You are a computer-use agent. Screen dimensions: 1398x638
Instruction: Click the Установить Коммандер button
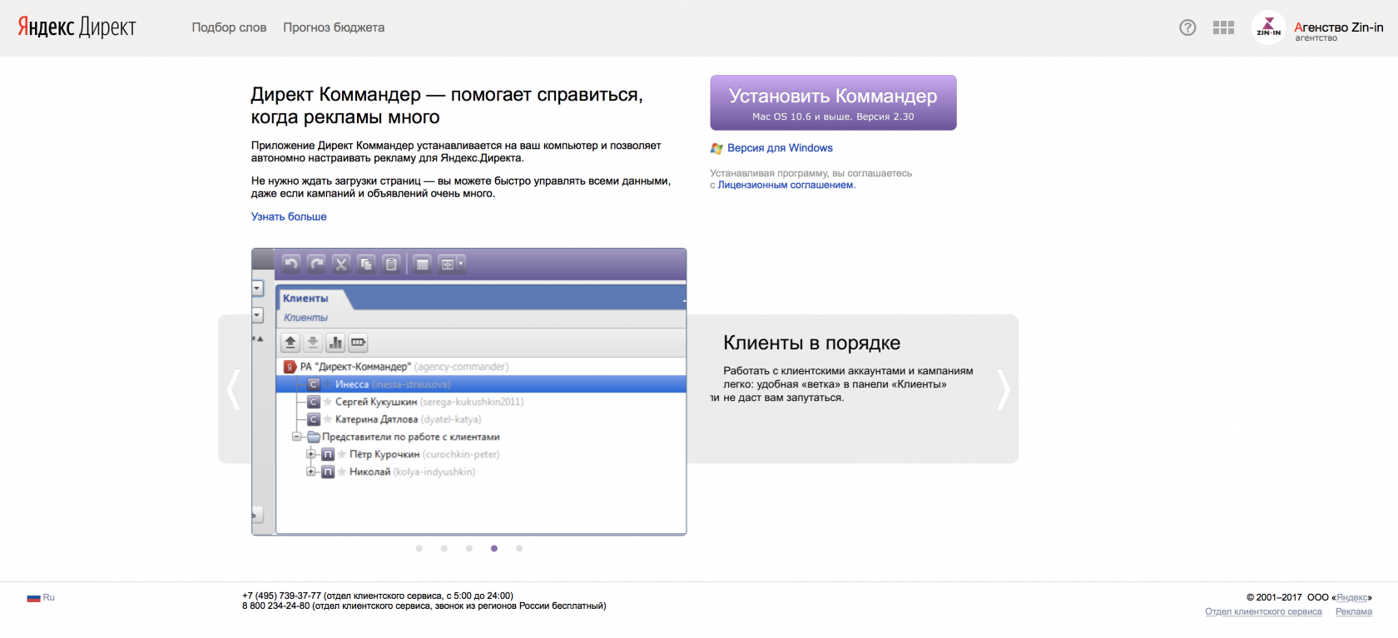pos(833,102)
